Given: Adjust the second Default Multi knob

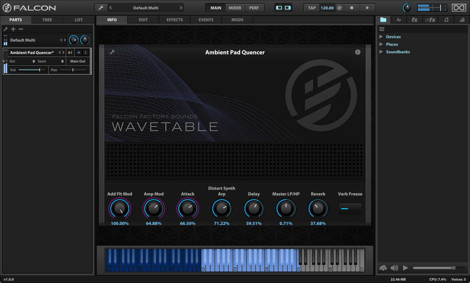Looking at the screenshot, I should coord(85,40).
